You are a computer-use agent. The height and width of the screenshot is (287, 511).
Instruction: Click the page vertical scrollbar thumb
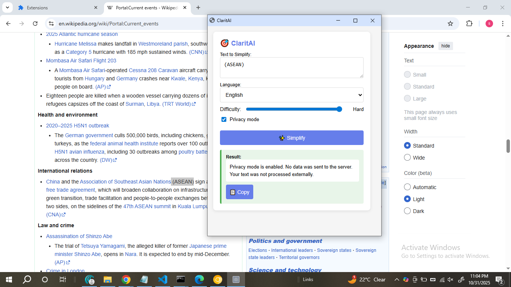(508, 146)
